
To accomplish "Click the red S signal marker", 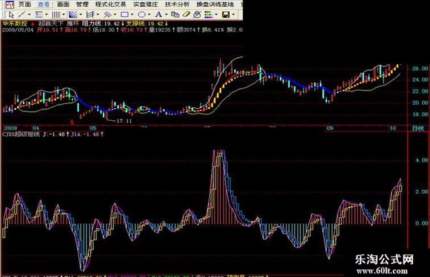I will click(72, 122).
